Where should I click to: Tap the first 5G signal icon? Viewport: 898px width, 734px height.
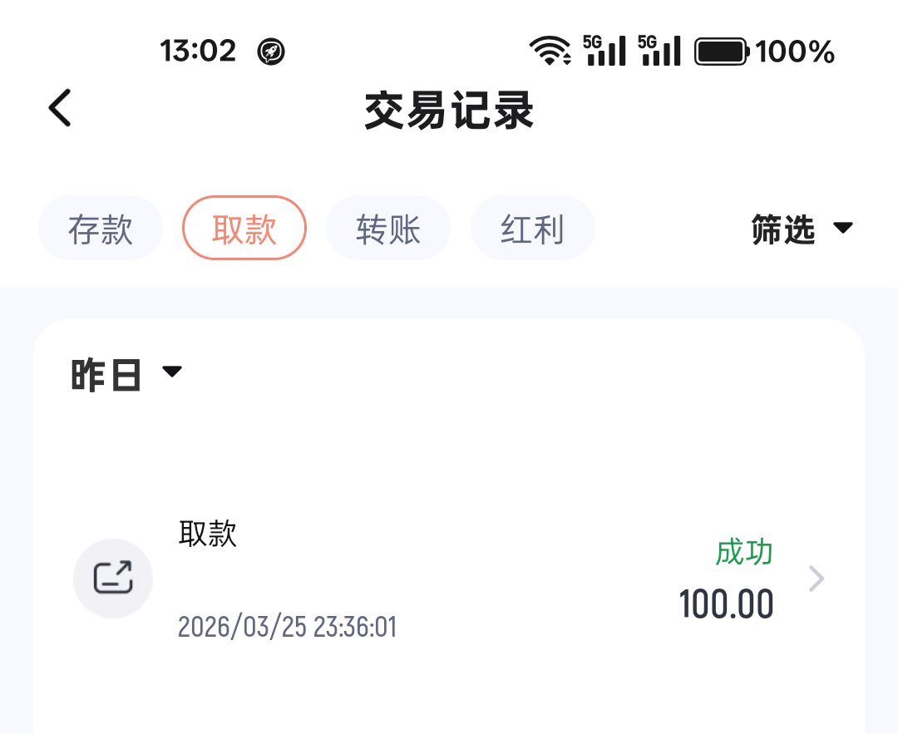(x=604, y=51)
